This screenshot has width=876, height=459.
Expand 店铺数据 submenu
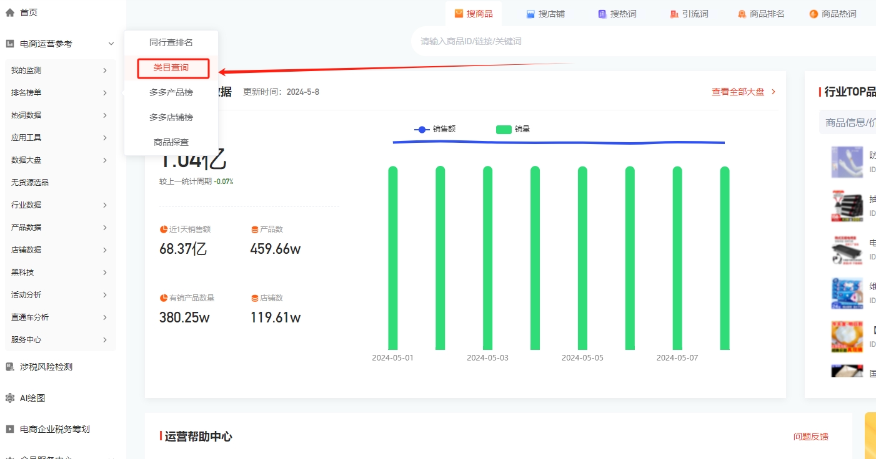click(x=105, y=250)
